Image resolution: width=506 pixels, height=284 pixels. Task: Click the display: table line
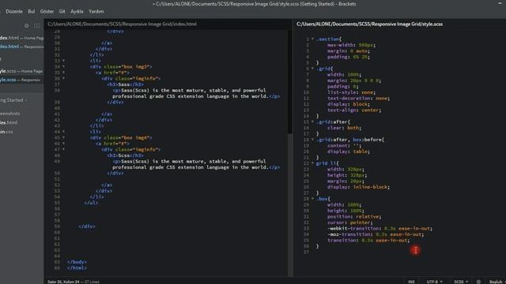348,151
